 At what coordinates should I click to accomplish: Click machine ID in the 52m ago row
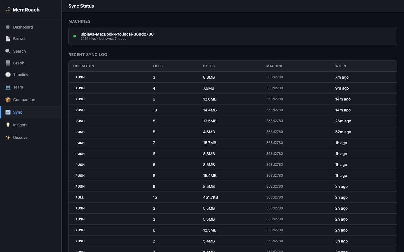[x=274, y=132]
